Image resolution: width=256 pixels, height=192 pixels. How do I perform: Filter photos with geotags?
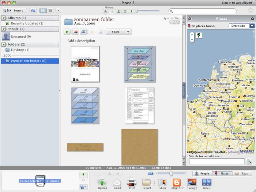[x=131, y=11]
